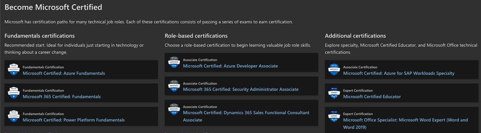Viewport: 481px width, 133px height.
Task: Open Azure for SAP Workloads Specialty link
Action: coord(399,73)
